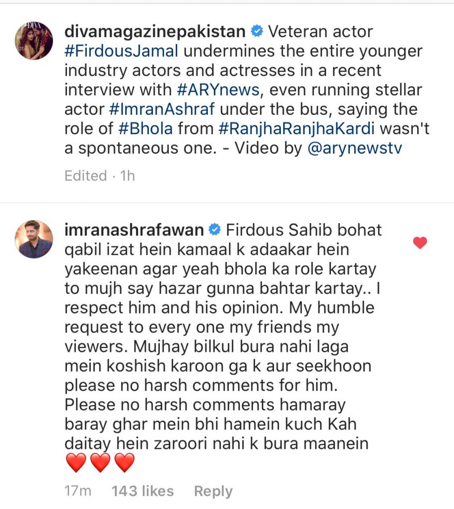This screenshot has height=509, width=454.
Task: Tap third red heart emoji in comment
Action: click(x=125, y=463)
